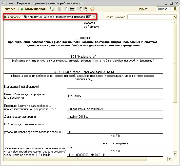Click the Ні value cell
180x166 pixels.
(x=69, y=132)
